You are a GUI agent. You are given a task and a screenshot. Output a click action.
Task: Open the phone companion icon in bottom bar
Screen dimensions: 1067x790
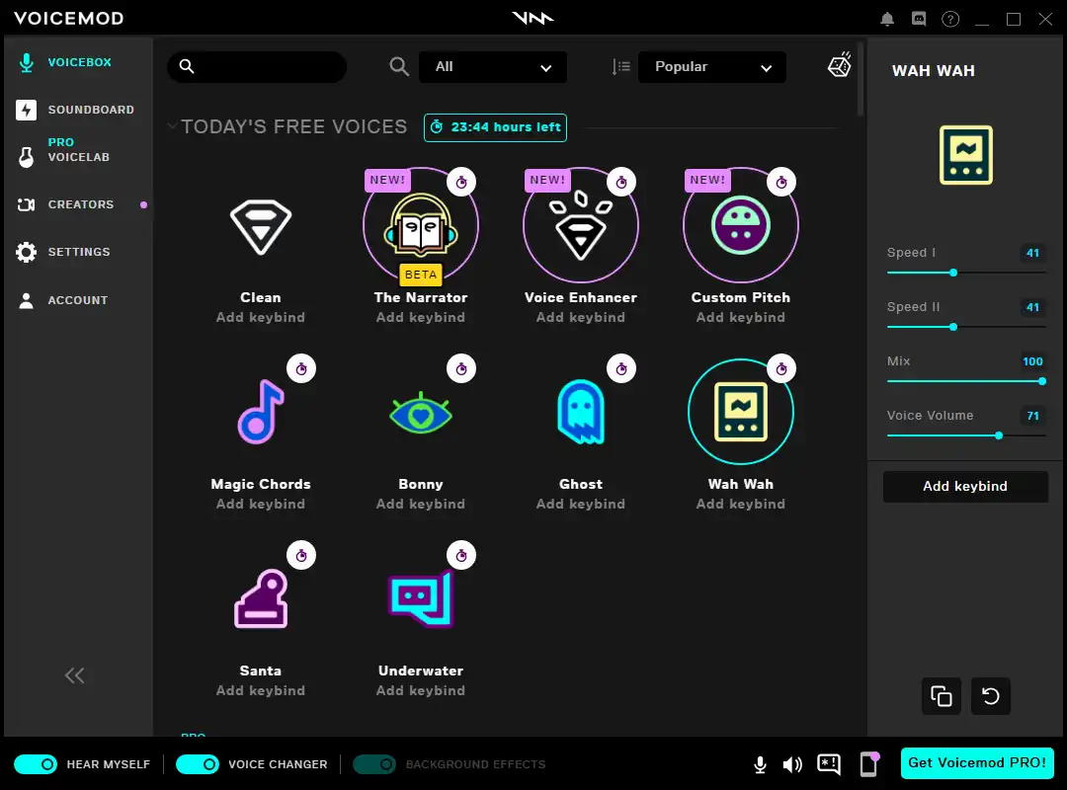tap(869, 764)
